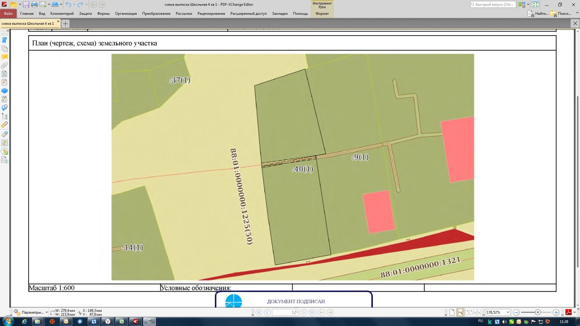Open the Links pane icon in the left sidebar
This screenshot has width=580, height=326.
click(x=5, y=125)
